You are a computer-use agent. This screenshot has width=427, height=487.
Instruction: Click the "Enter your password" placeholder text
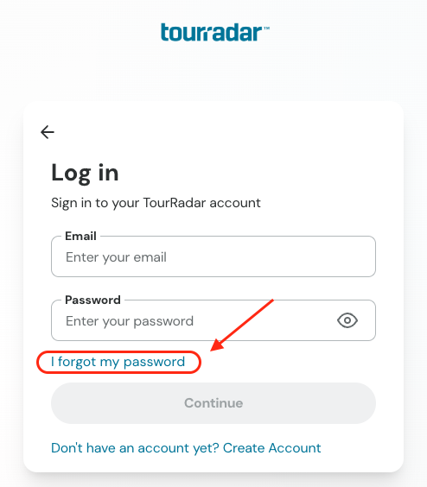(130, 321)
